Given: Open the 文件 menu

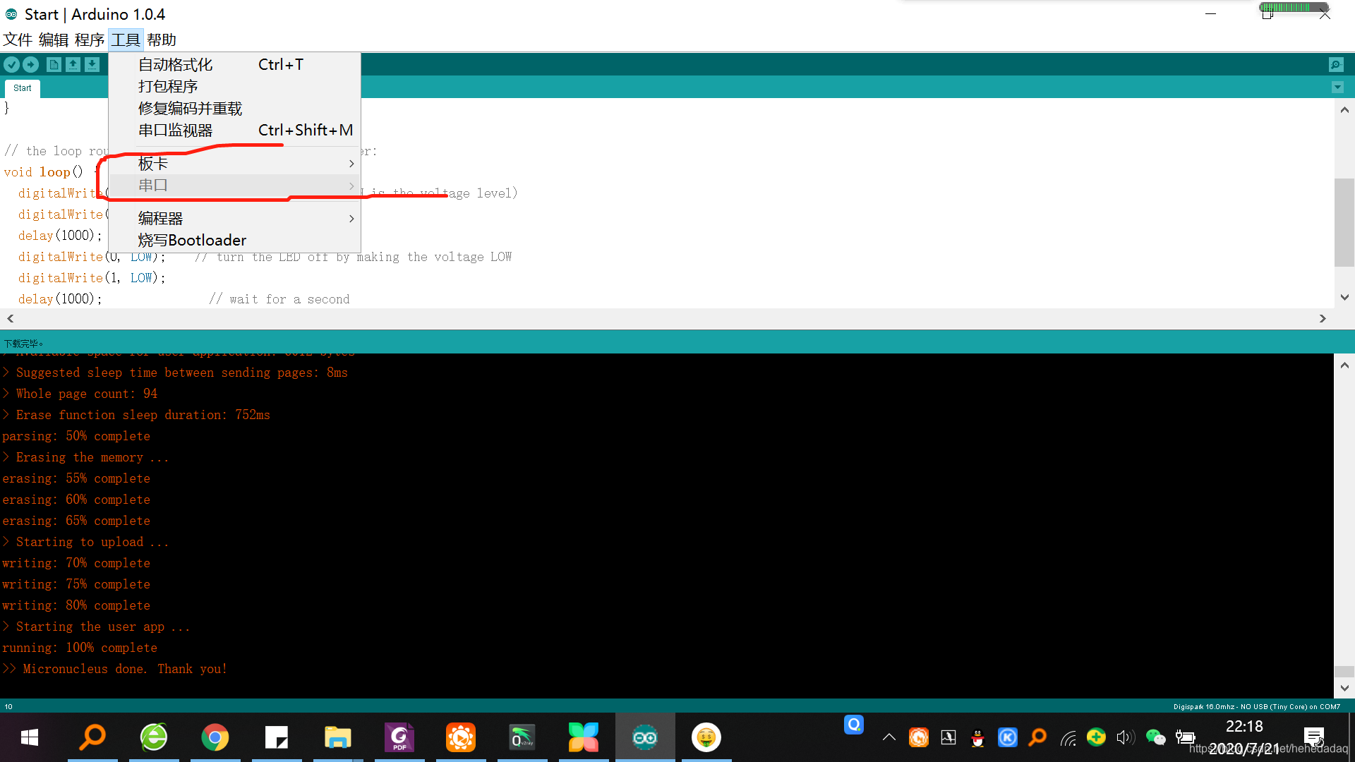Looking at the screenshot, I should coord(18,40).
